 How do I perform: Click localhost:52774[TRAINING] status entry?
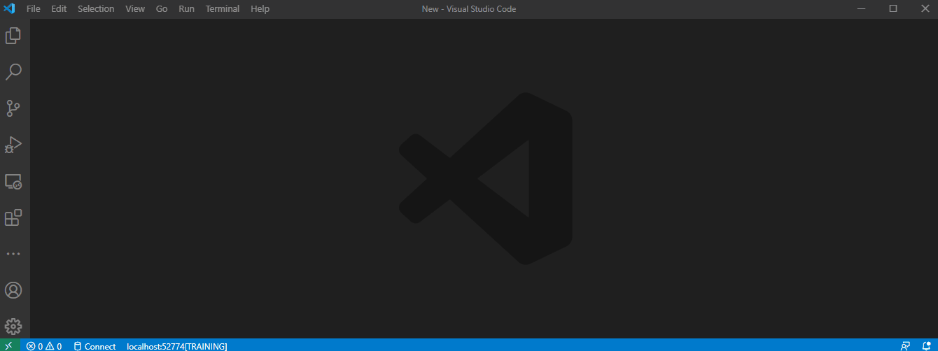(176, 346)
